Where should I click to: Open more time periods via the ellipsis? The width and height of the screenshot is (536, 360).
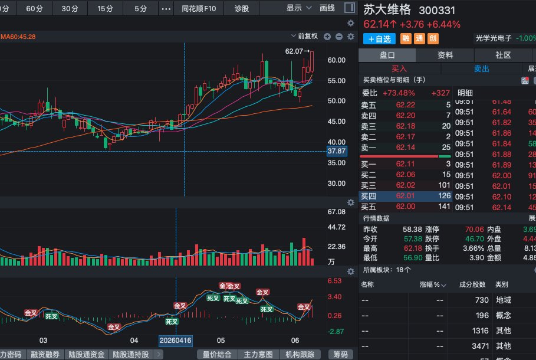point(166,8)
